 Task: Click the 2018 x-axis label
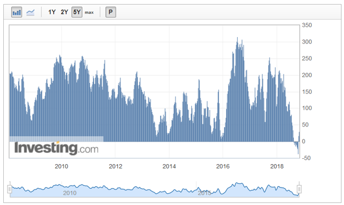pos(277,166)
